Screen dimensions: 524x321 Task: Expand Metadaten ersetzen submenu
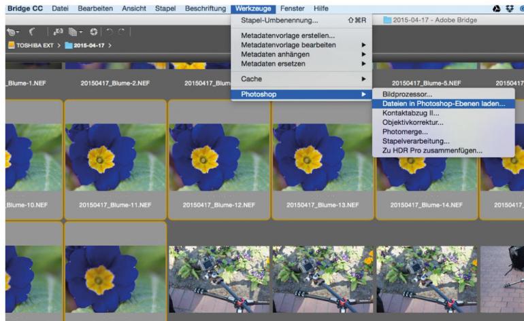click(x=301, y=63)
